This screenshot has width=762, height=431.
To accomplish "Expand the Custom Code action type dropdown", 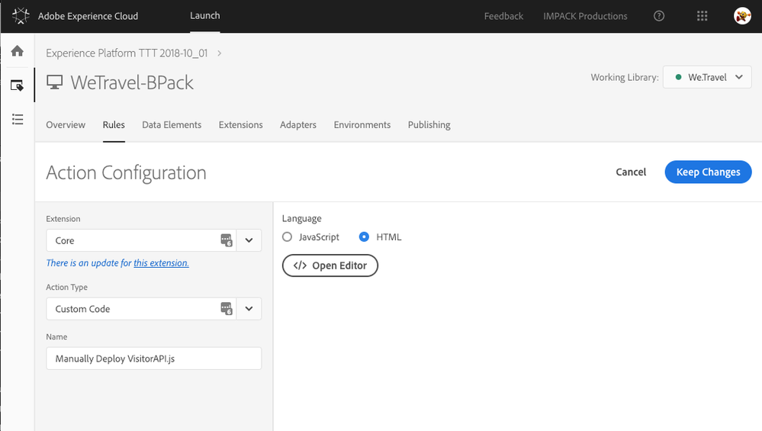I will pyautogui.click(x=249, y=308).
